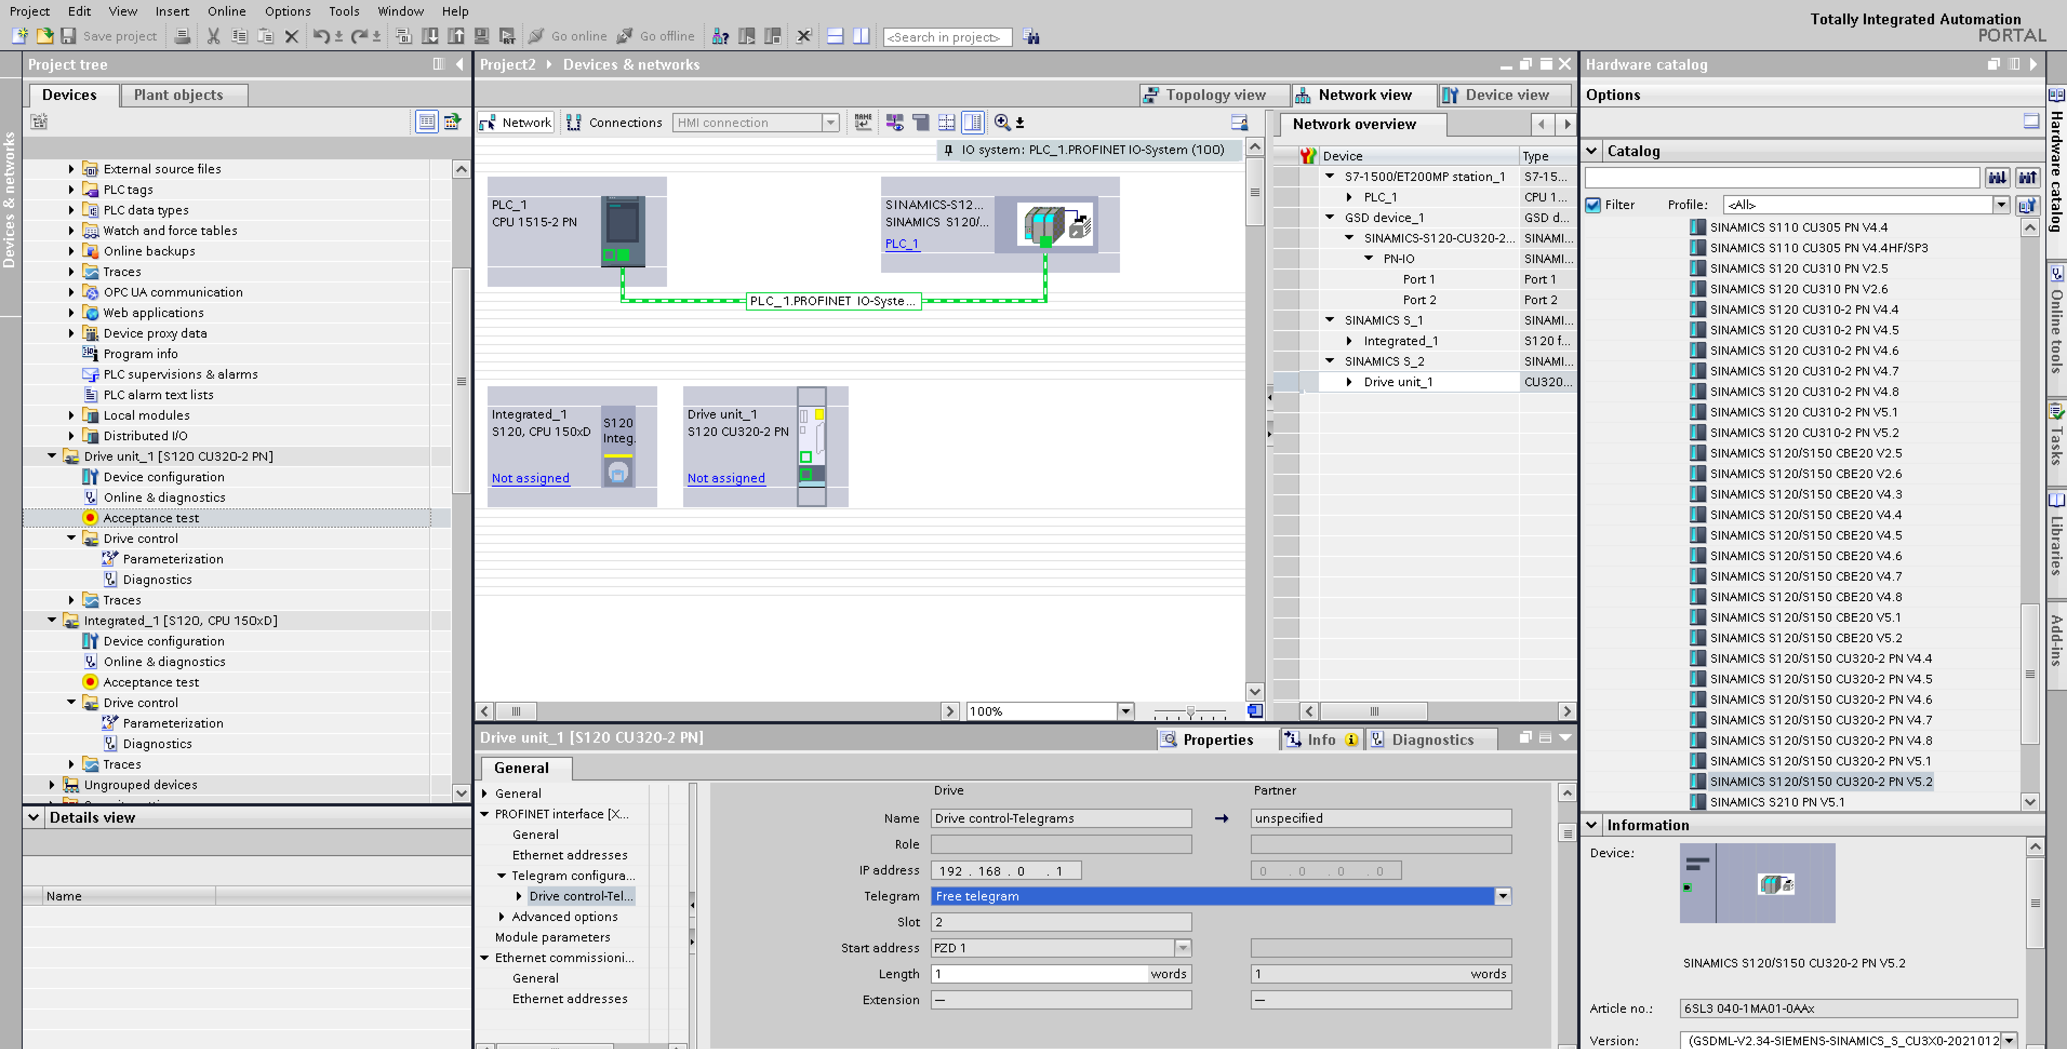Click the Accessible devices icon
This screenshot has height=1049, width=2067.
pos(720,36)
